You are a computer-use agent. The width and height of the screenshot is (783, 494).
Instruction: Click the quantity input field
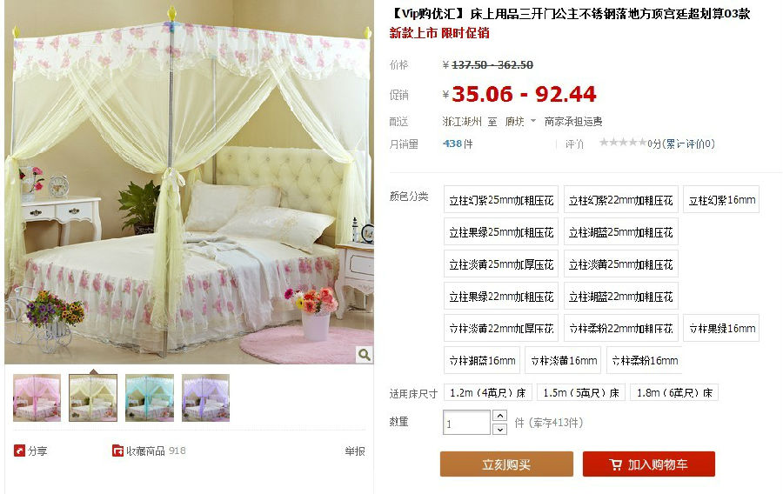pos(466,423)
